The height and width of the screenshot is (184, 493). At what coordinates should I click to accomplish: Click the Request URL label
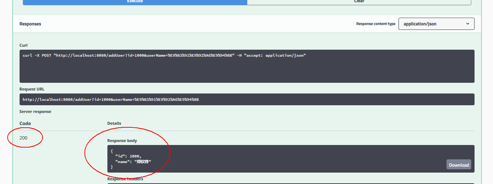tap(32, 89)
